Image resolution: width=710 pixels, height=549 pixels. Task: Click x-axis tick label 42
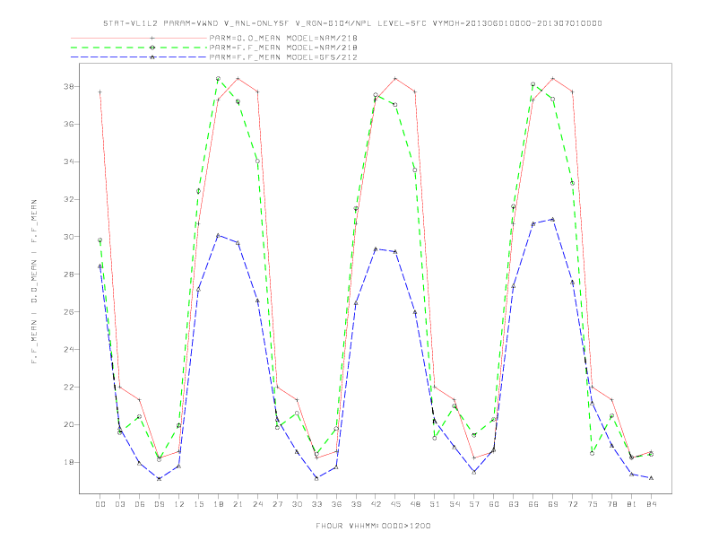(376, 504)
